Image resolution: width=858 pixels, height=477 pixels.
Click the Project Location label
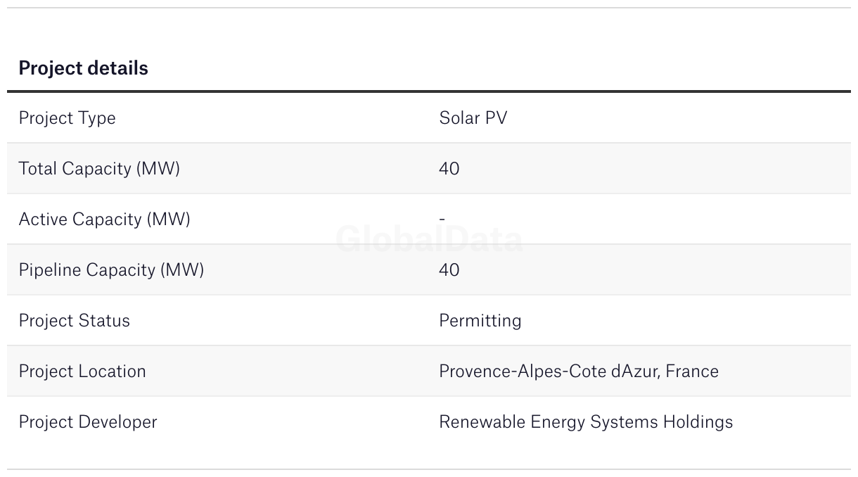(x=82, y=371)
